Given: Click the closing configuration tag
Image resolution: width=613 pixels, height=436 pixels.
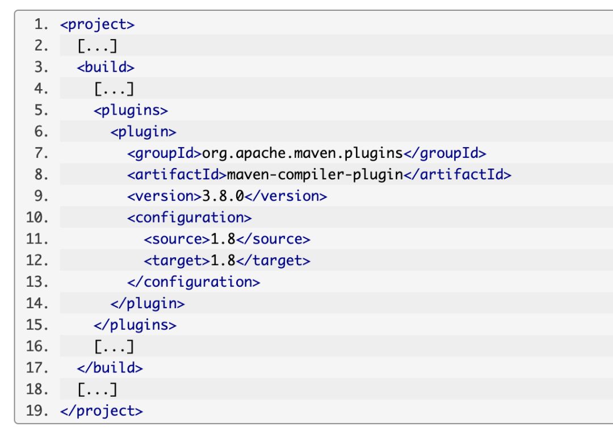Looking at the screenshot, I should [194, 282].
